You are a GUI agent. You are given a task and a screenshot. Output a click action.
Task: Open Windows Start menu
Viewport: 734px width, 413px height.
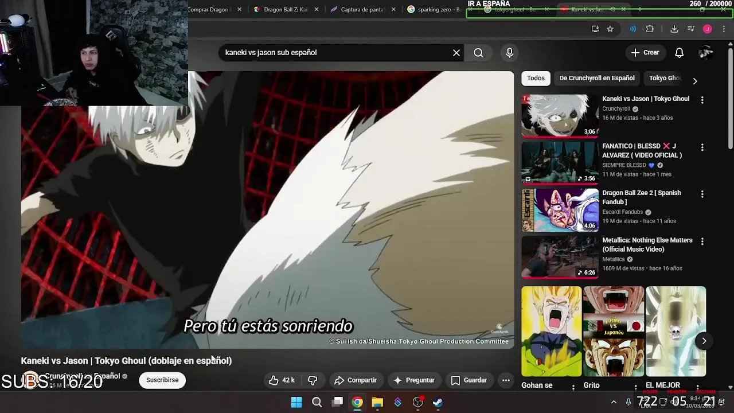pyautogui.click(x=296, y=402)
